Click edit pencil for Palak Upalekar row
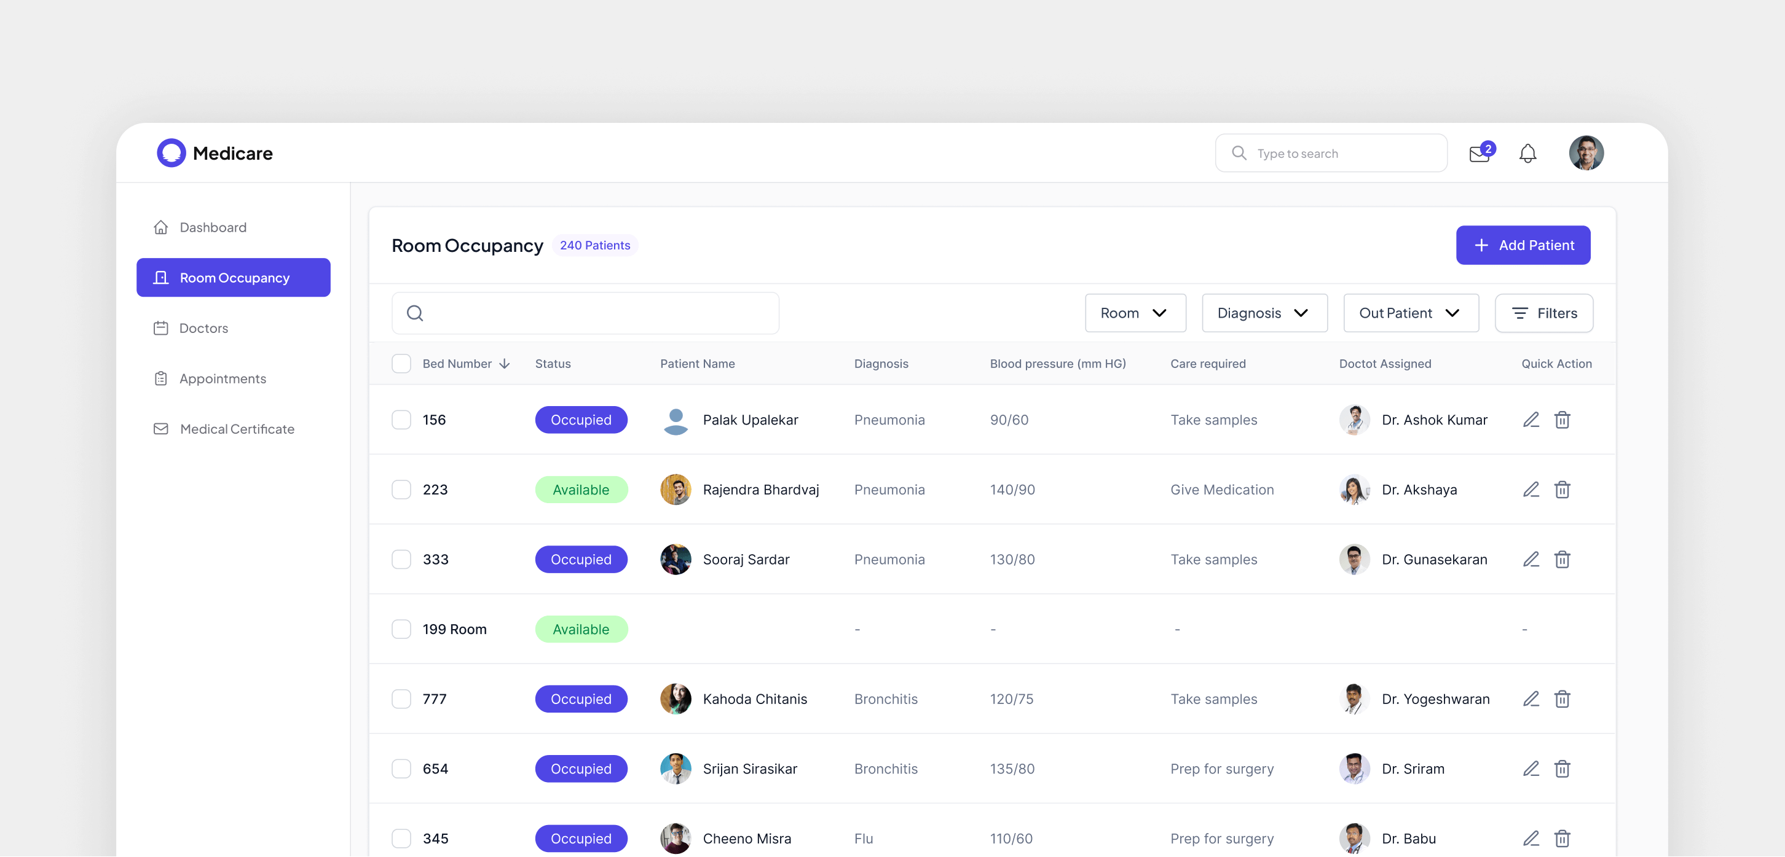The width and height of the screenshot is (1785, 857). pos(1531,420)
